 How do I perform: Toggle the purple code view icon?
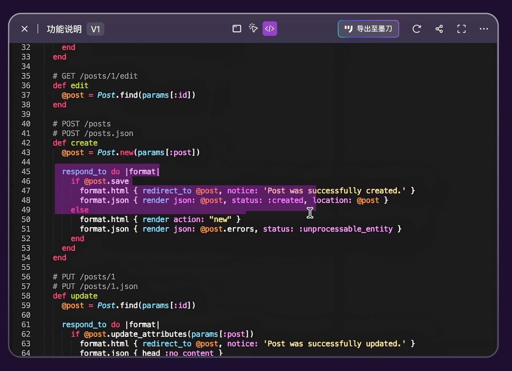point(270,29)
